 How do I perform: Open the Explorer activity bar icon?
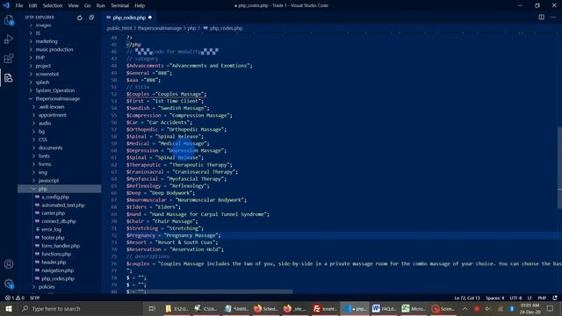pos(9,20)
